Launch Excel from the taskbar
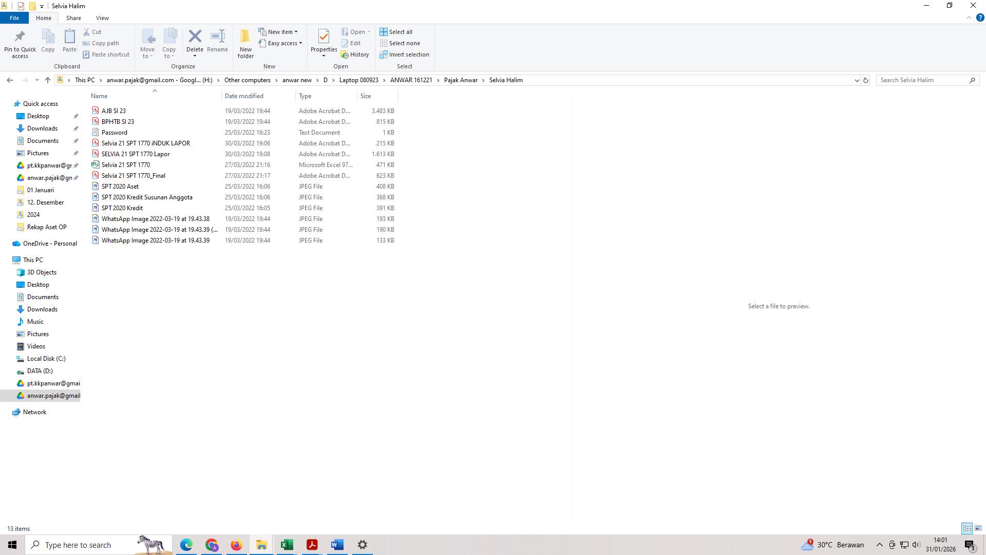The height and width of the screenshot is (555, 986). (287, 544)
